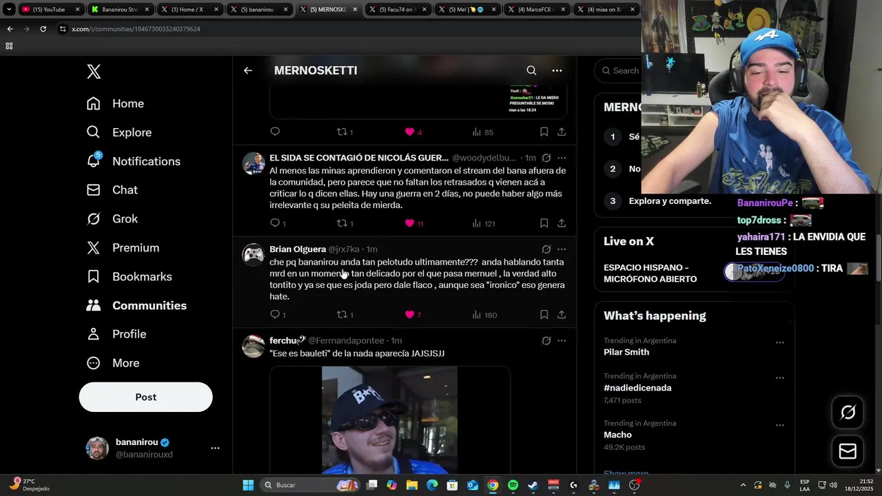Open the More options in sidebar
Viewport: 882px width, 496px height.
[x=112, y=363]
